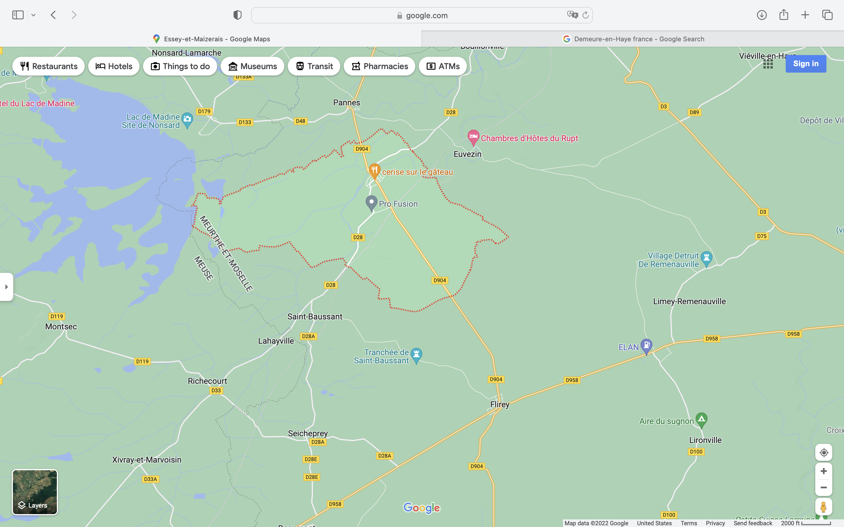
Task: Open the Layers map type thumbnail
Action: [35, 492]
